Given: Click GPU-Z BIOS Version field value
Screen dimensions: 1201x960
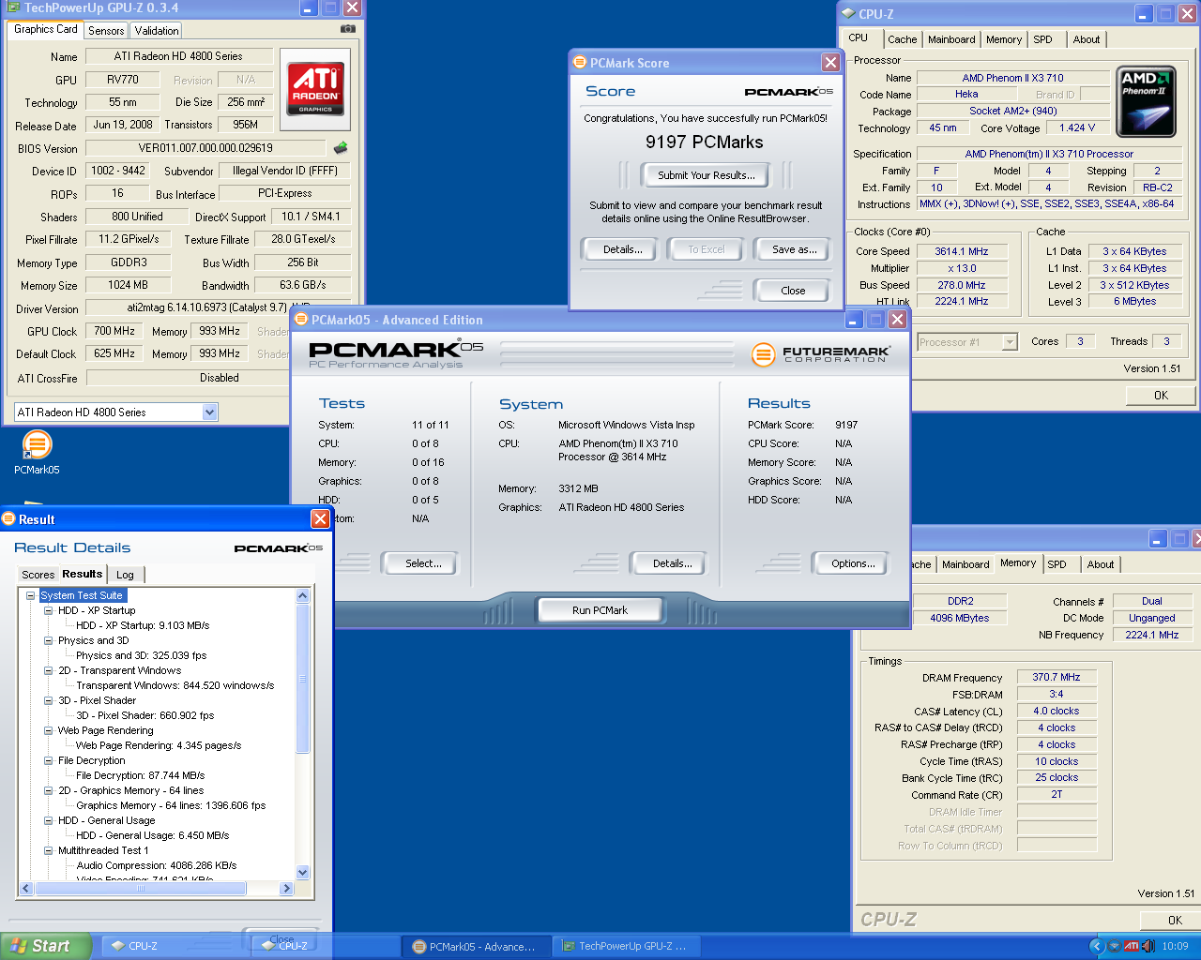Looking at the screenshot, I should pos(205,148).
